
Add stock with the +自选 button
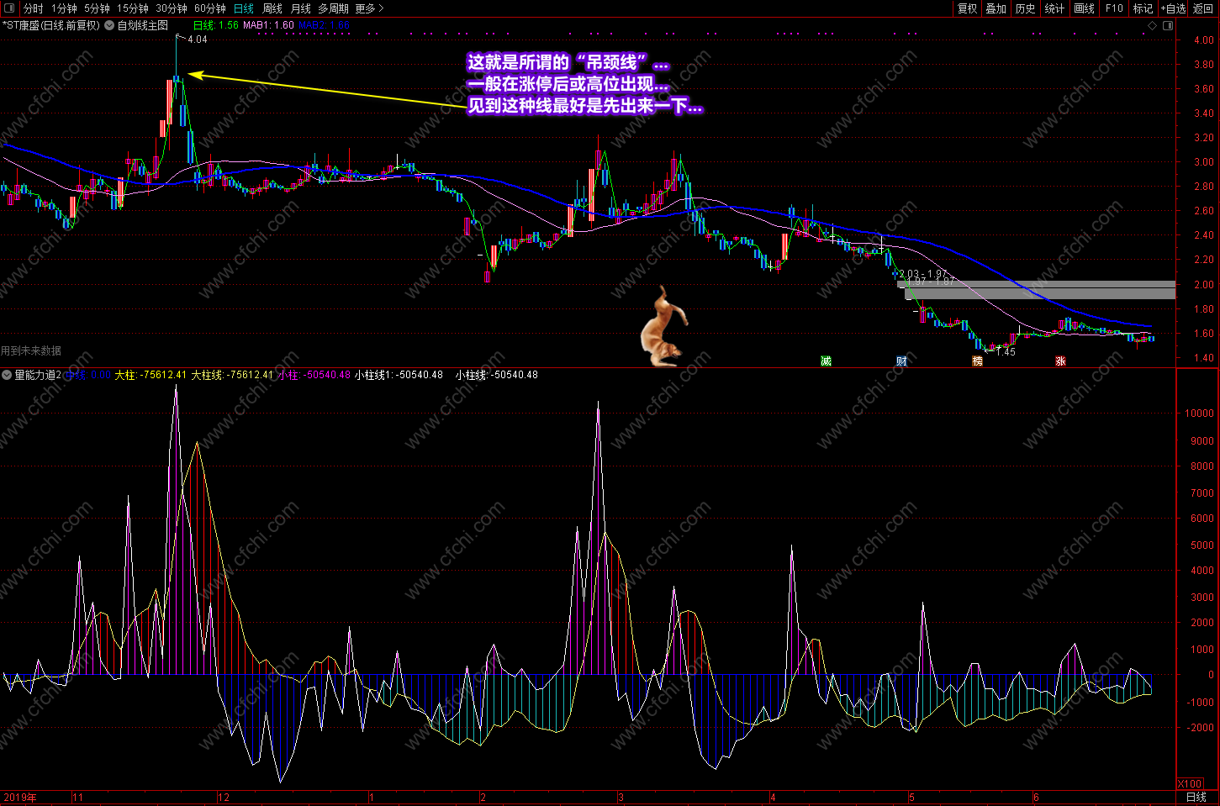click(1173, 8)
